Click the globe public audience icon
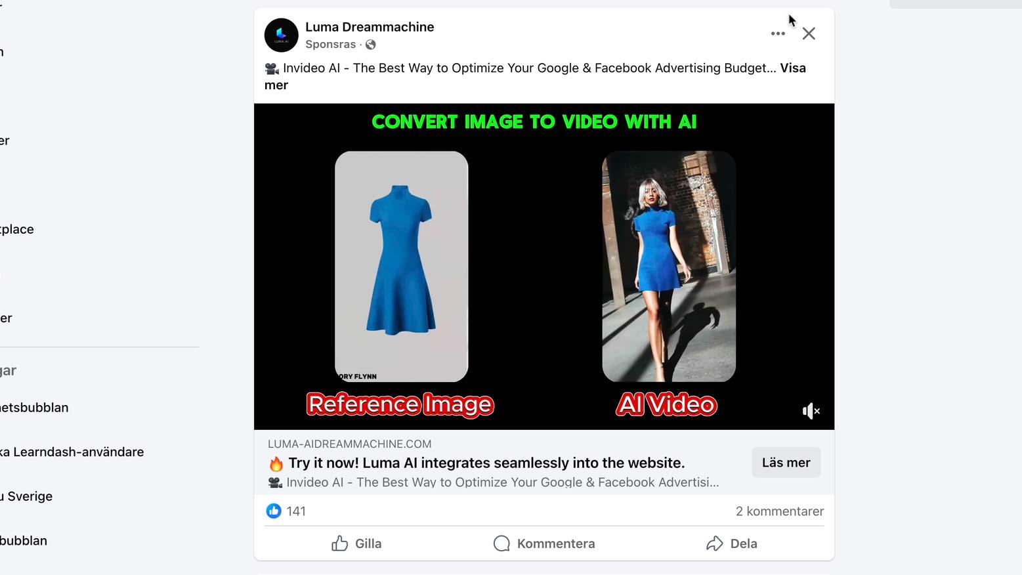1022x575 pixels. coord(371,45)
